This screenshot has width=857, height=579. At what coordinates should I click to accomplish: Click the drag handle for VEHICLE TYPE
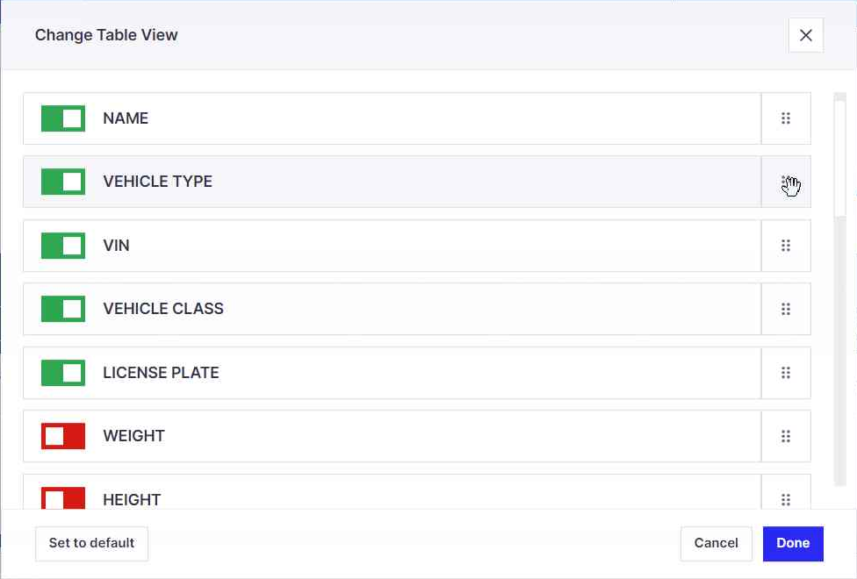[786, 182]
